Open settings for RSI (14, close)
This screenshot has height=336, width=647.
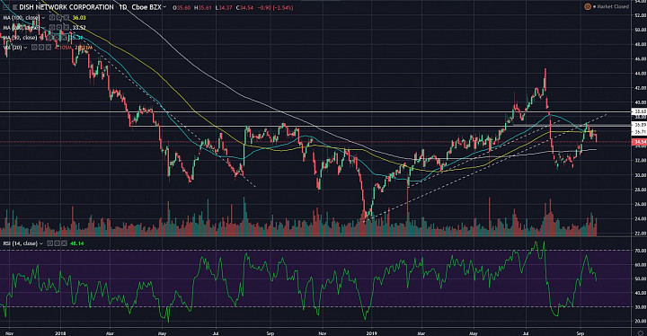[x=57, y=243]
